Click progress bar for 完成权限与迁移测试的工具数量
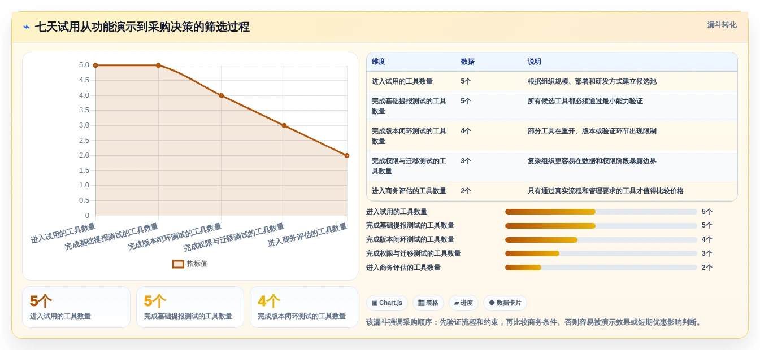The height and width of the screenshot is (350, 760). tap(601, 253)
